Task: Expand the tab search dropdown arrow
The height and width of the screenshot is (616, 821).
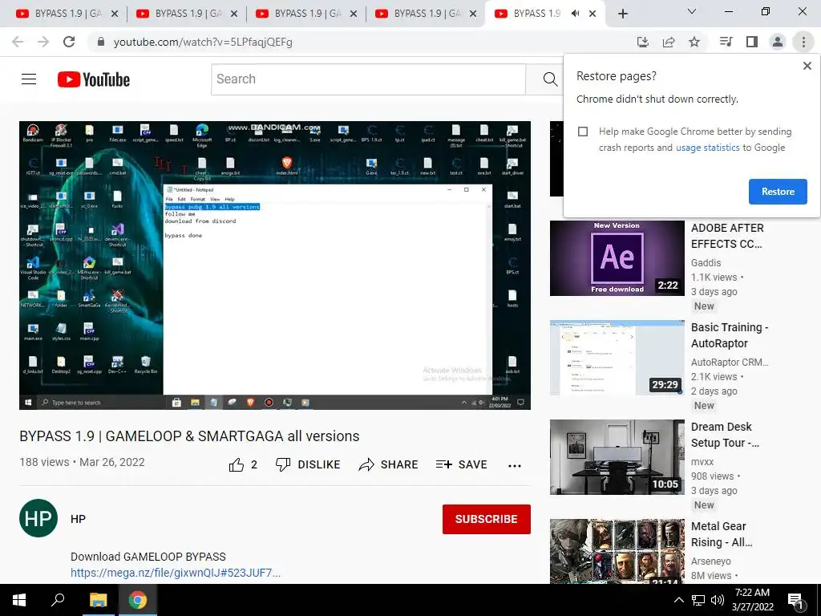Action: pos(692,11)
